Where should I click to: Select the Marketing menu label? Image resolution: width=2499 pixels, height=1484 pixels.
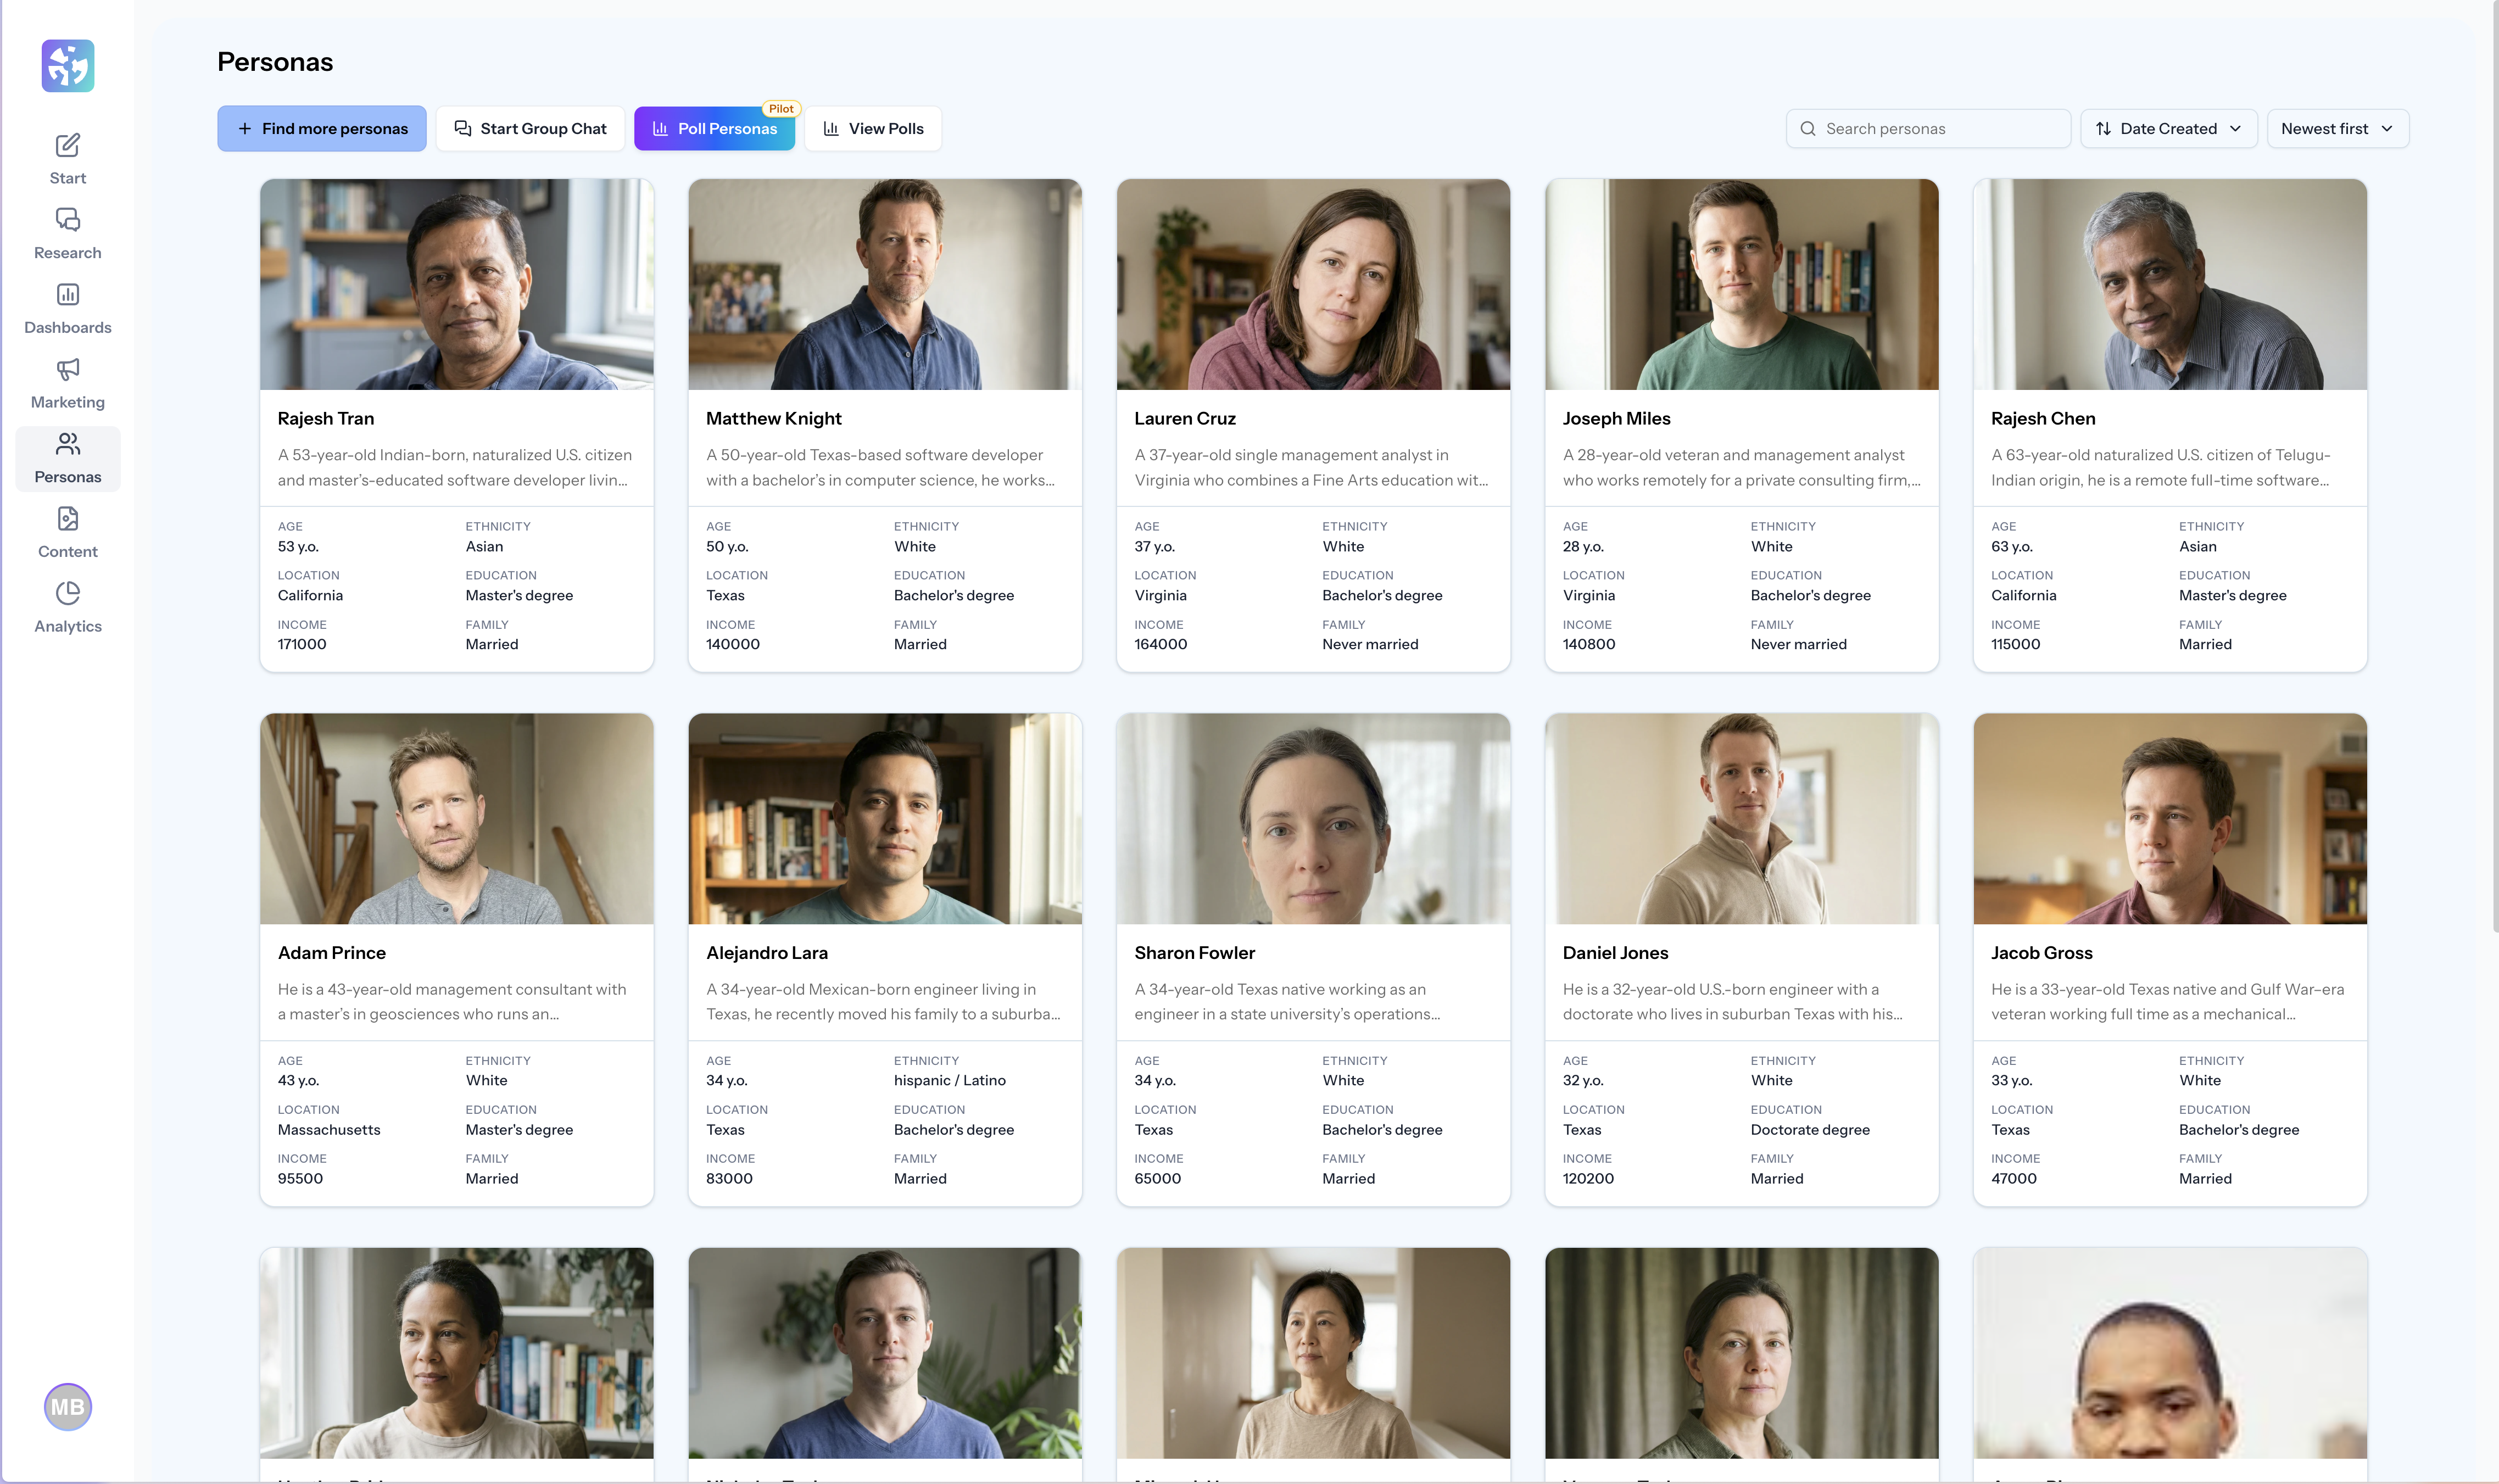coord(68,402)
